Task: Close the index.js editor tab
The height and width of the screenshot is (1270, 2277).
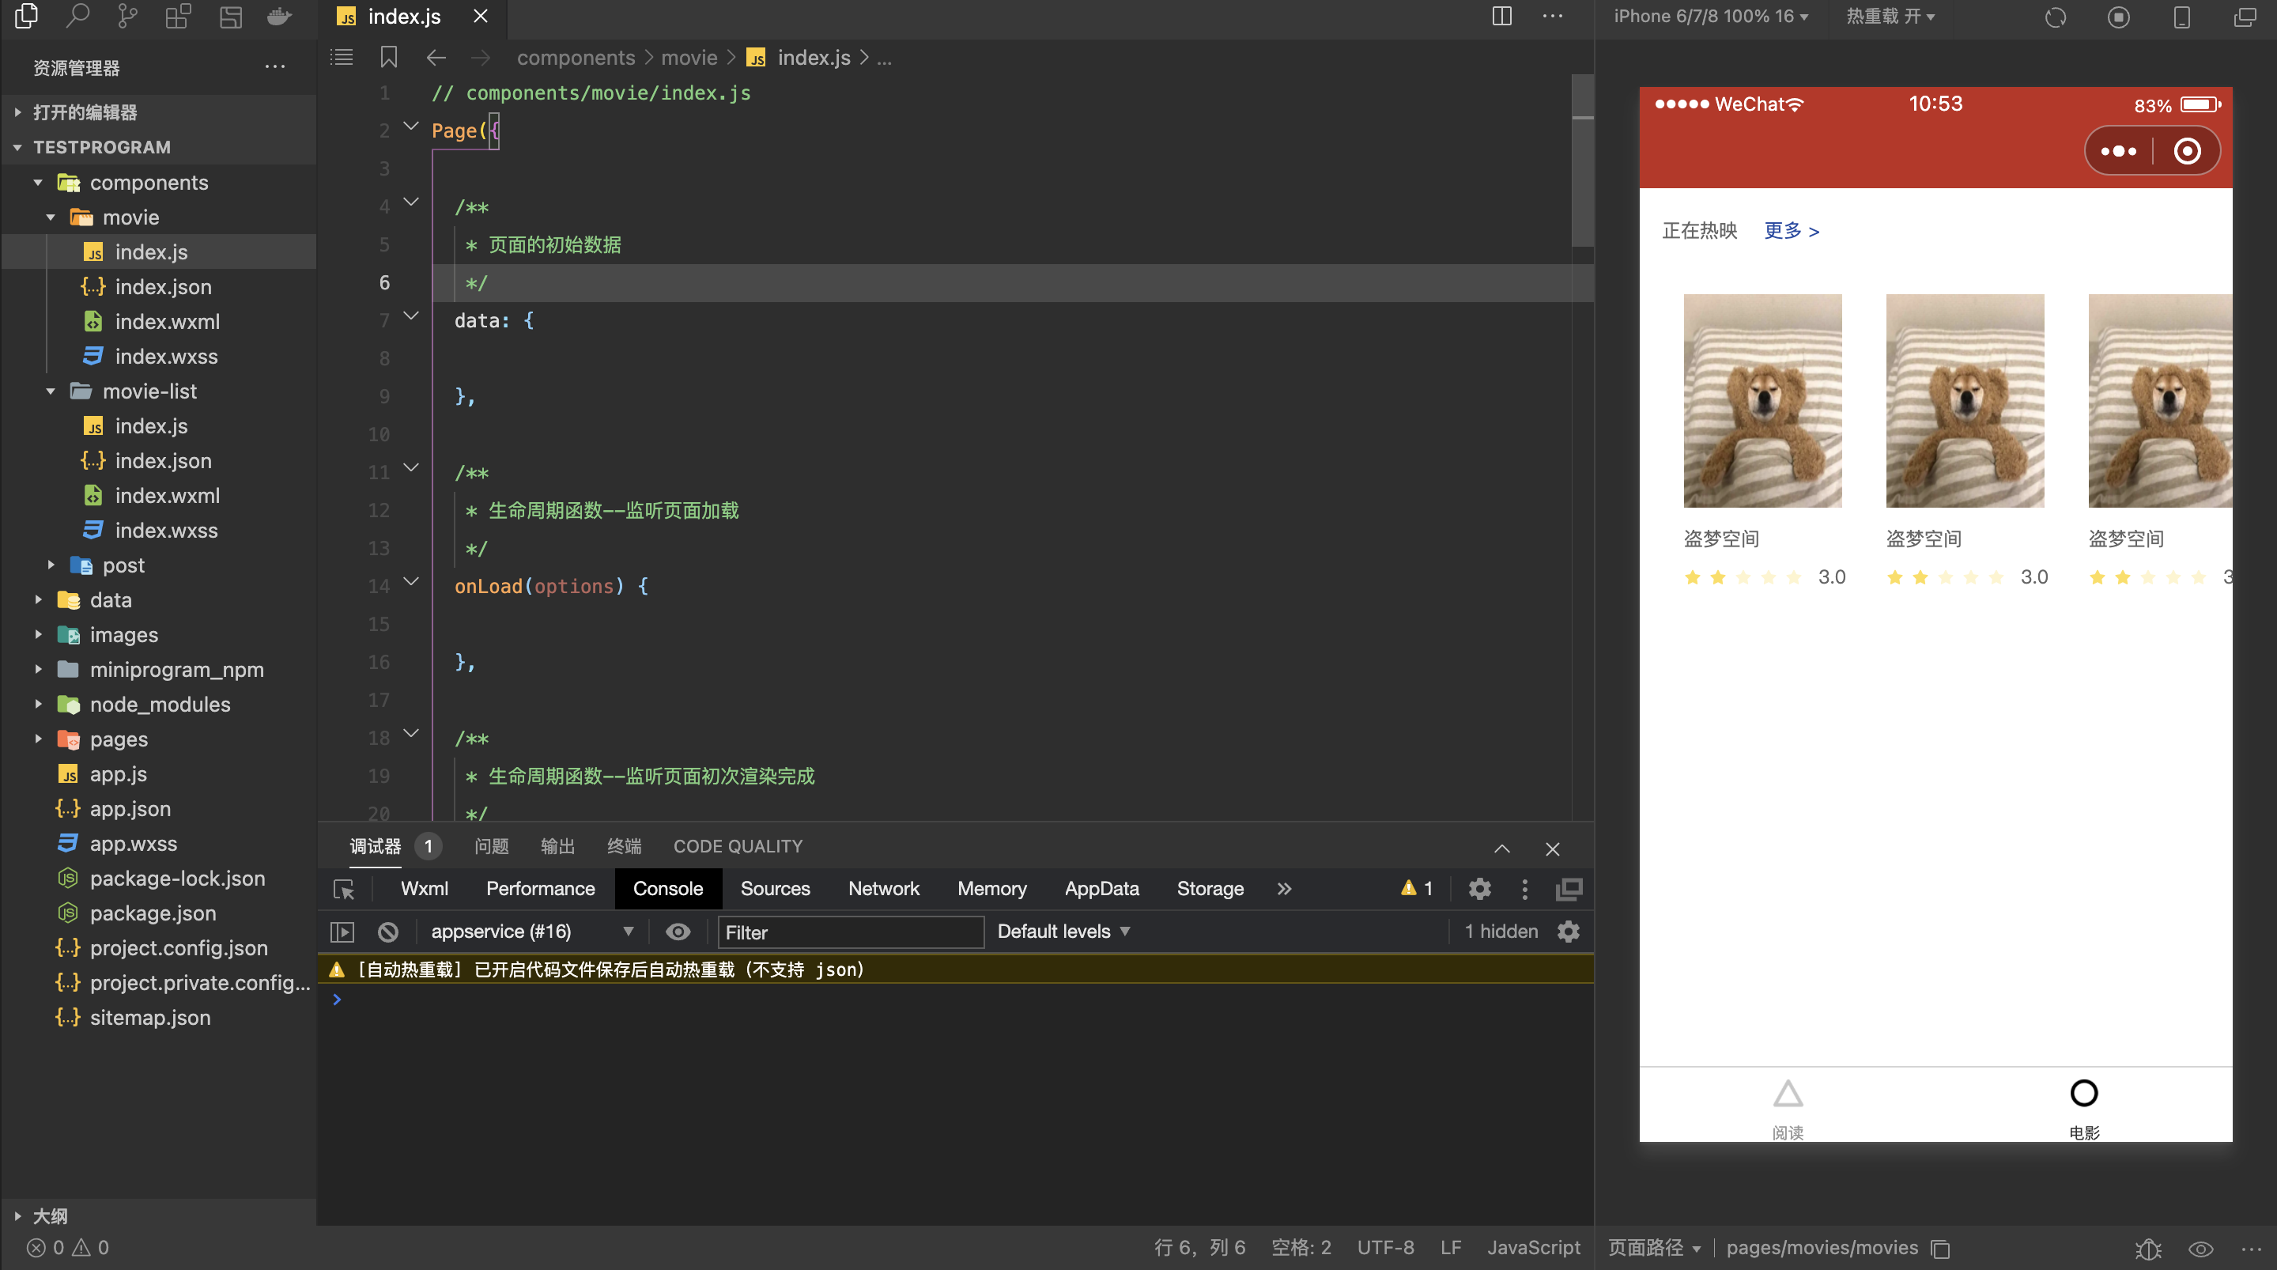Action: (480, 16)
